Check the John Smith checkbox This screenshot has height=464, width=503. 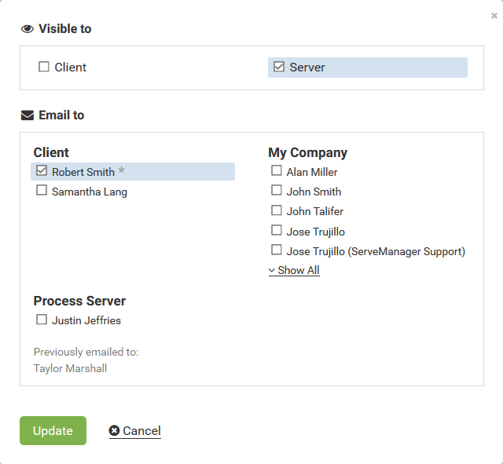[x=277, y=191]
